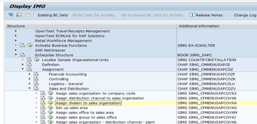Click SIMG EA-SCHALTER additional info cell
Screen dimensions: 257x124
pyautogui.click(x=196, y=45)
